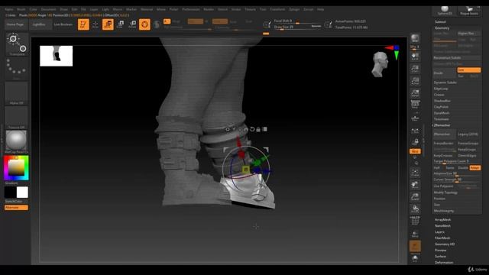The image size is (489, 275).
Task: Open the Texture Off slot
Action: pos(16,118)
